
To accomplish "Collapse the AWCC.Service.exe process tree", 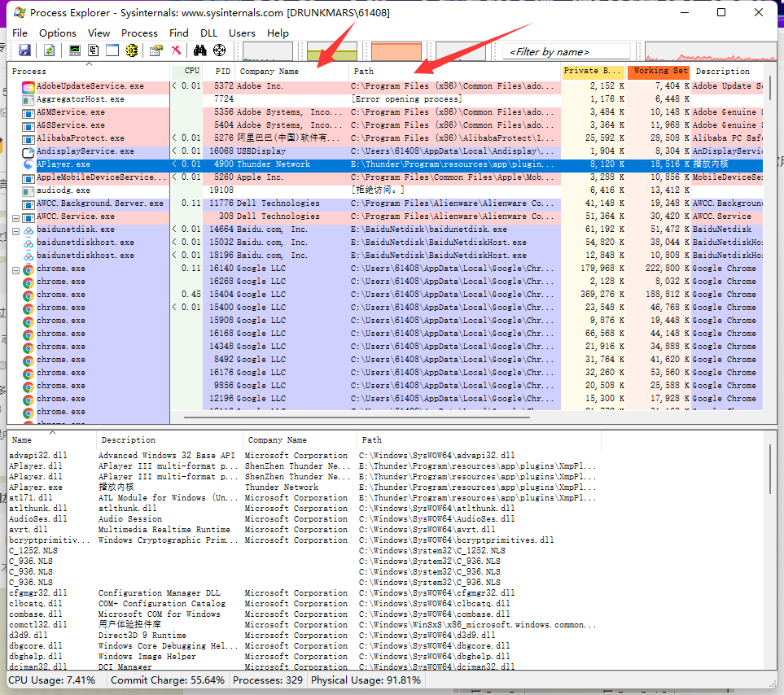I will click(16, 216).
